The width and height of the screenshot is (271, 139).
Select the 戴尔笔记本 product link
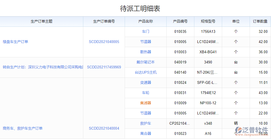pos(145,62)
